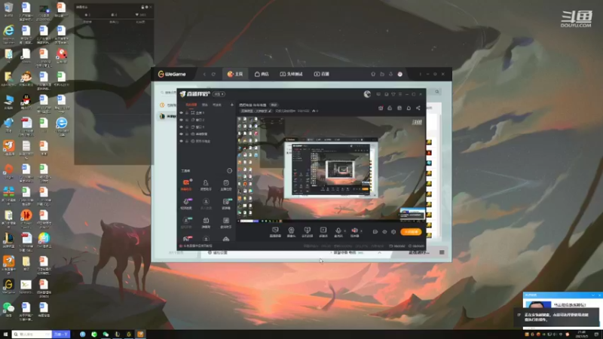Click the taskbar search input box
The height and width of the screenshot is (339, 603).
click(32, 334)
